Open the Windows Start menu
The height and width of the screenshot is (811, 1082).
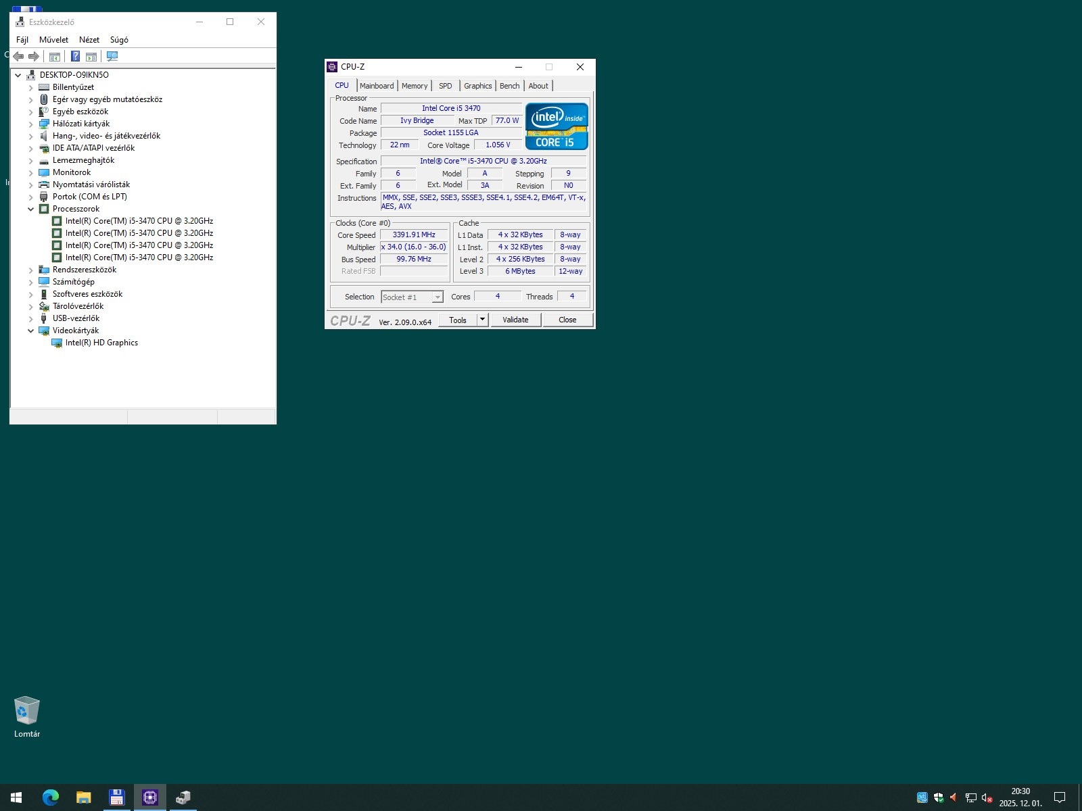16,797
